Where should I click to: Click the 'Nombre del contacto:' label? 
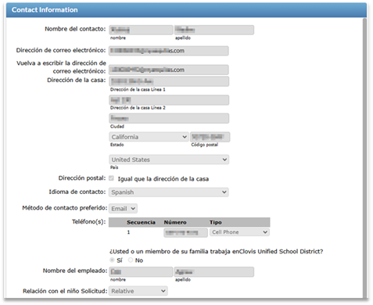coord(75,29)
